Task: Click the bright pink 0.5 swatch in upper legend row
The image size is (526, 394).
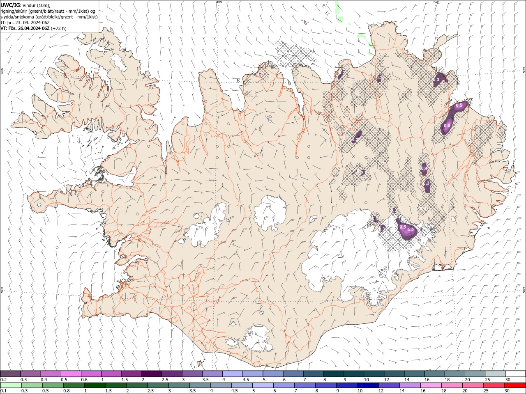Action: pyautogui.click(x=71, y=374)
